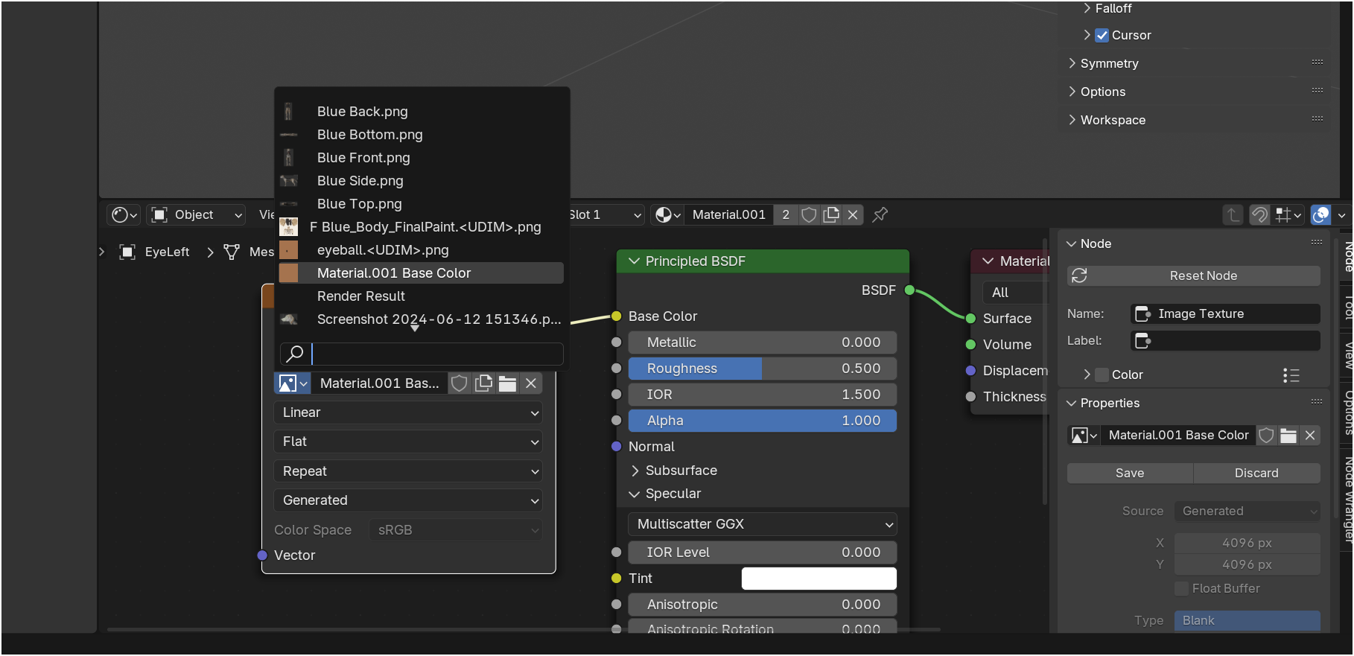Enable the Color checkbox in Node panel

click(x=1102, y=375)
